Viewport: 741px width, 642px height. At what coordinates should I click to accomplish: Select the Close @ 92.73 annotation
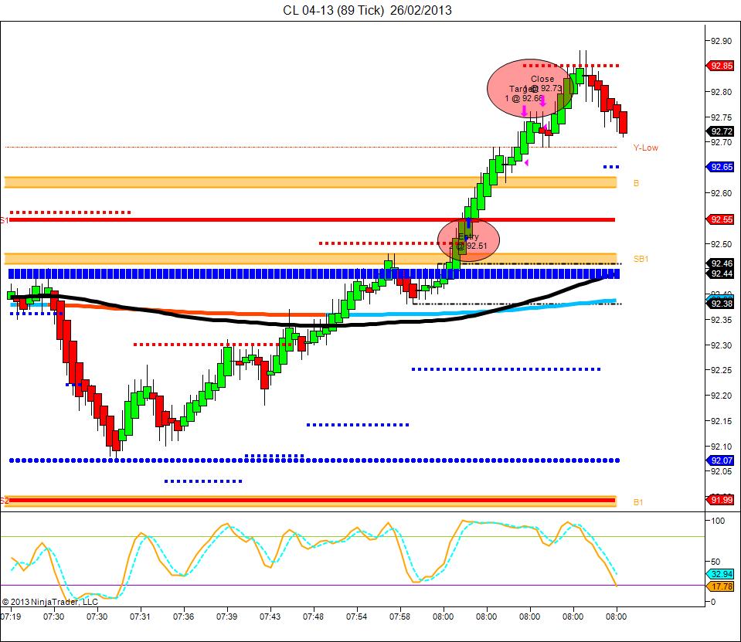[542, 83]
